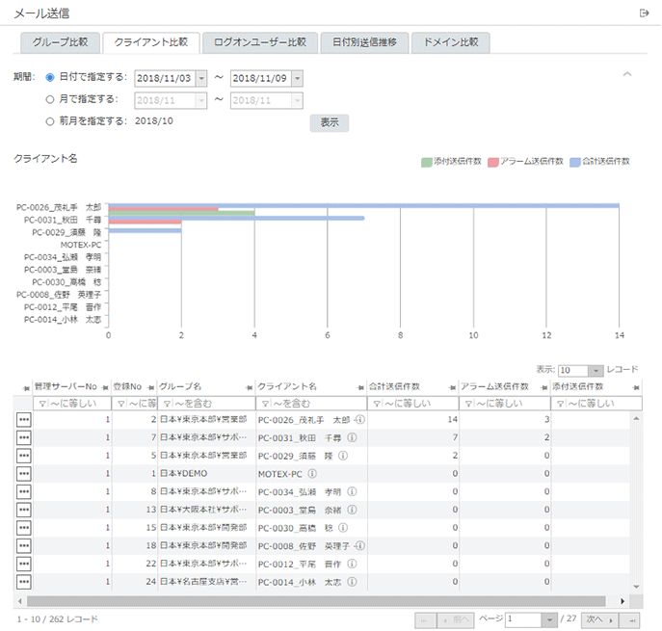Click the logout icon at top right
Screen dimensions: 662x631
[x=644, y=13]
